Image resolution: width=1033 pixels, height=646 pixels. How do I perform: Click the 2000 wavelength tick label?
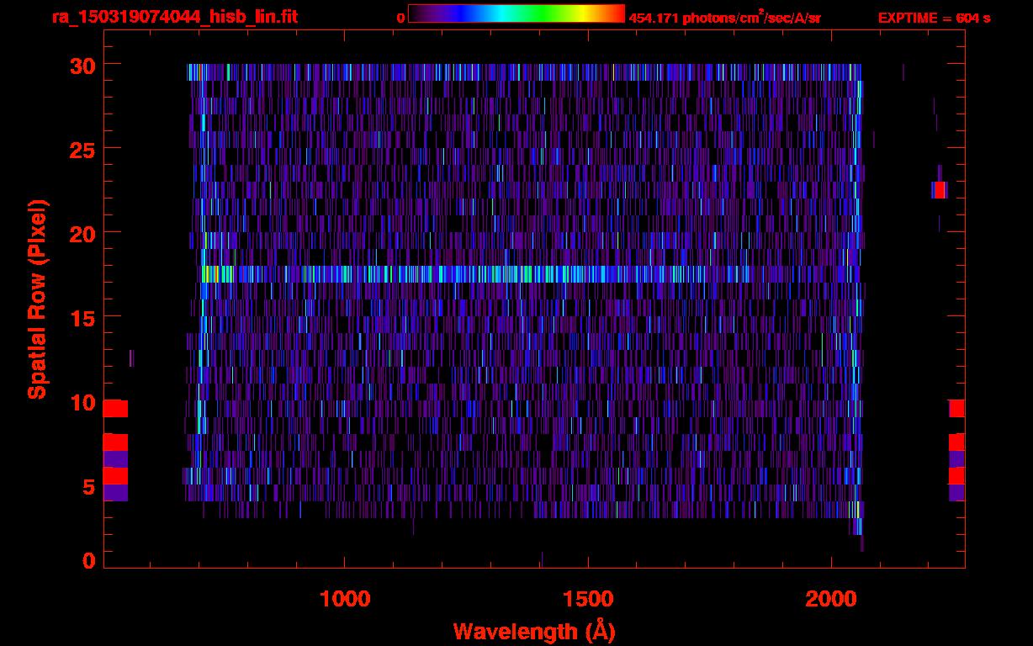coord(831,598)
